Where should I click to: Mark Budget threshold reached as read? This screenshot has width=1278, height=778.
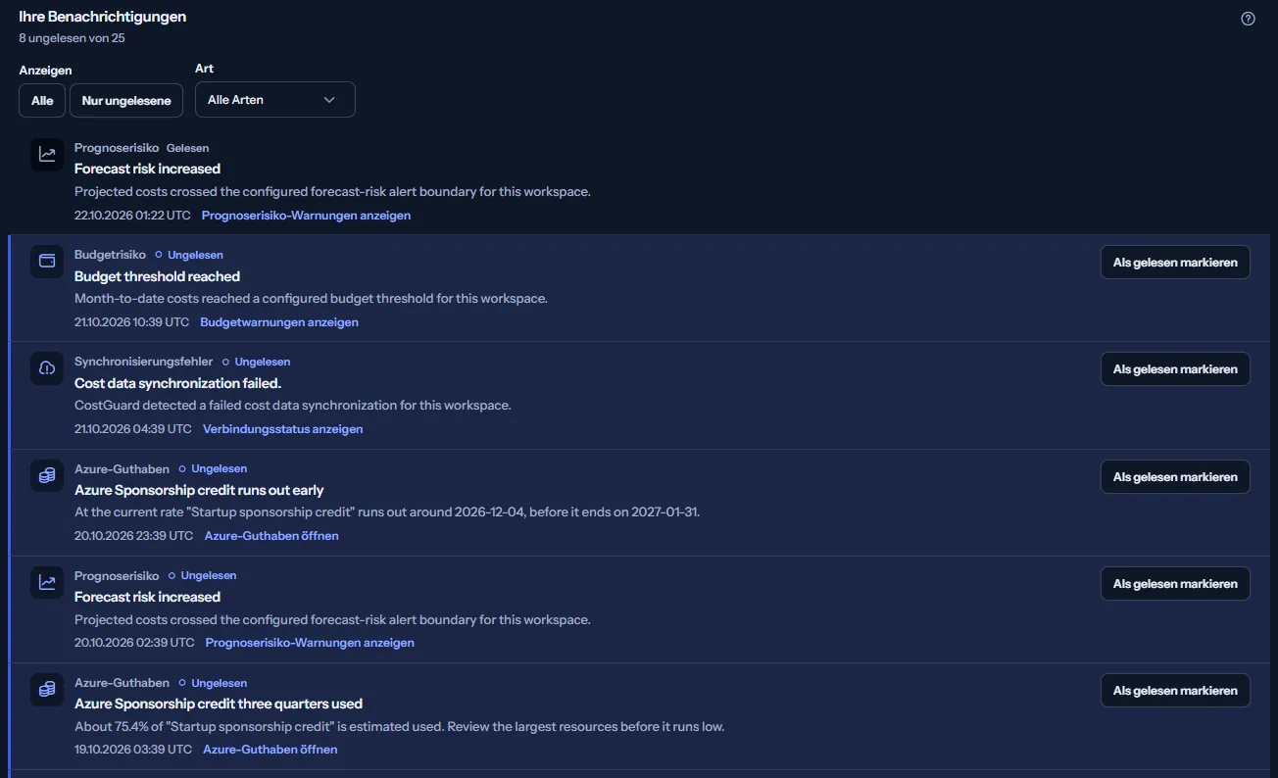click(x=1175, y=263)
